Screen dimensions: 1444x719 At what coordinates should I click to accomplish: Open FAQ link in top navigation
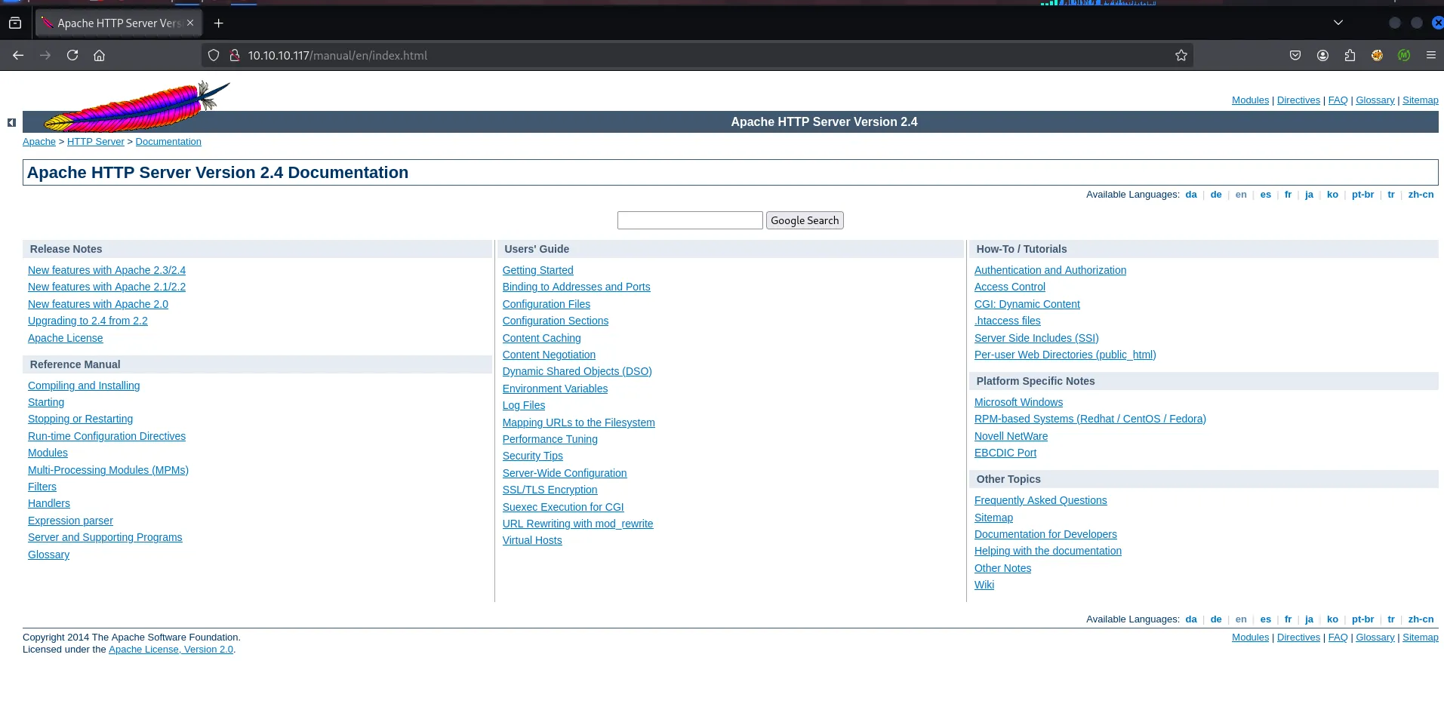tap(1338, 100)
